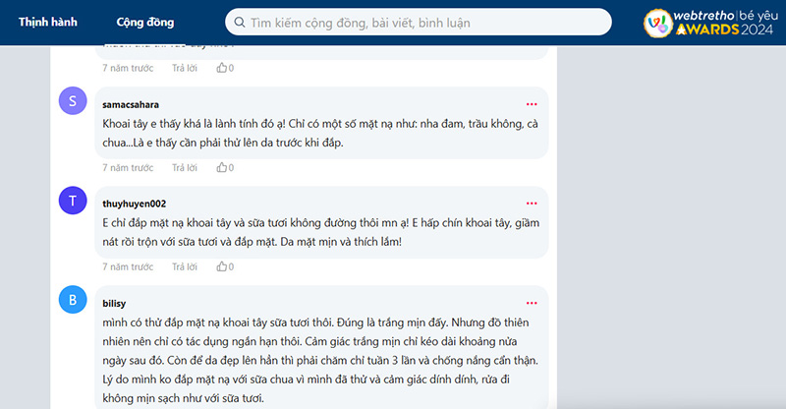The image size is (786, 409).
Task: Click the '7 năm trước' timestamp under samacsahara's comment
Action: click(x=128, y=167)
